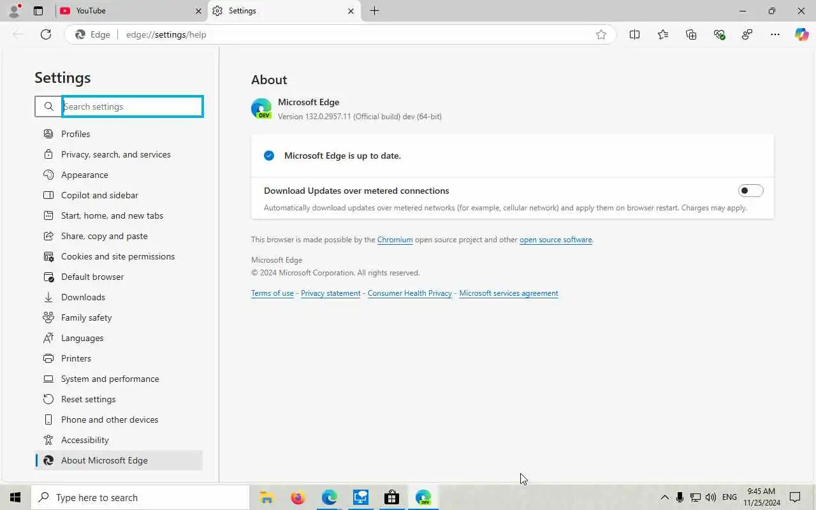Open Browser essentials heart icon
The width and height of the screenshot is (816, 510).
[x=719, y=34]
